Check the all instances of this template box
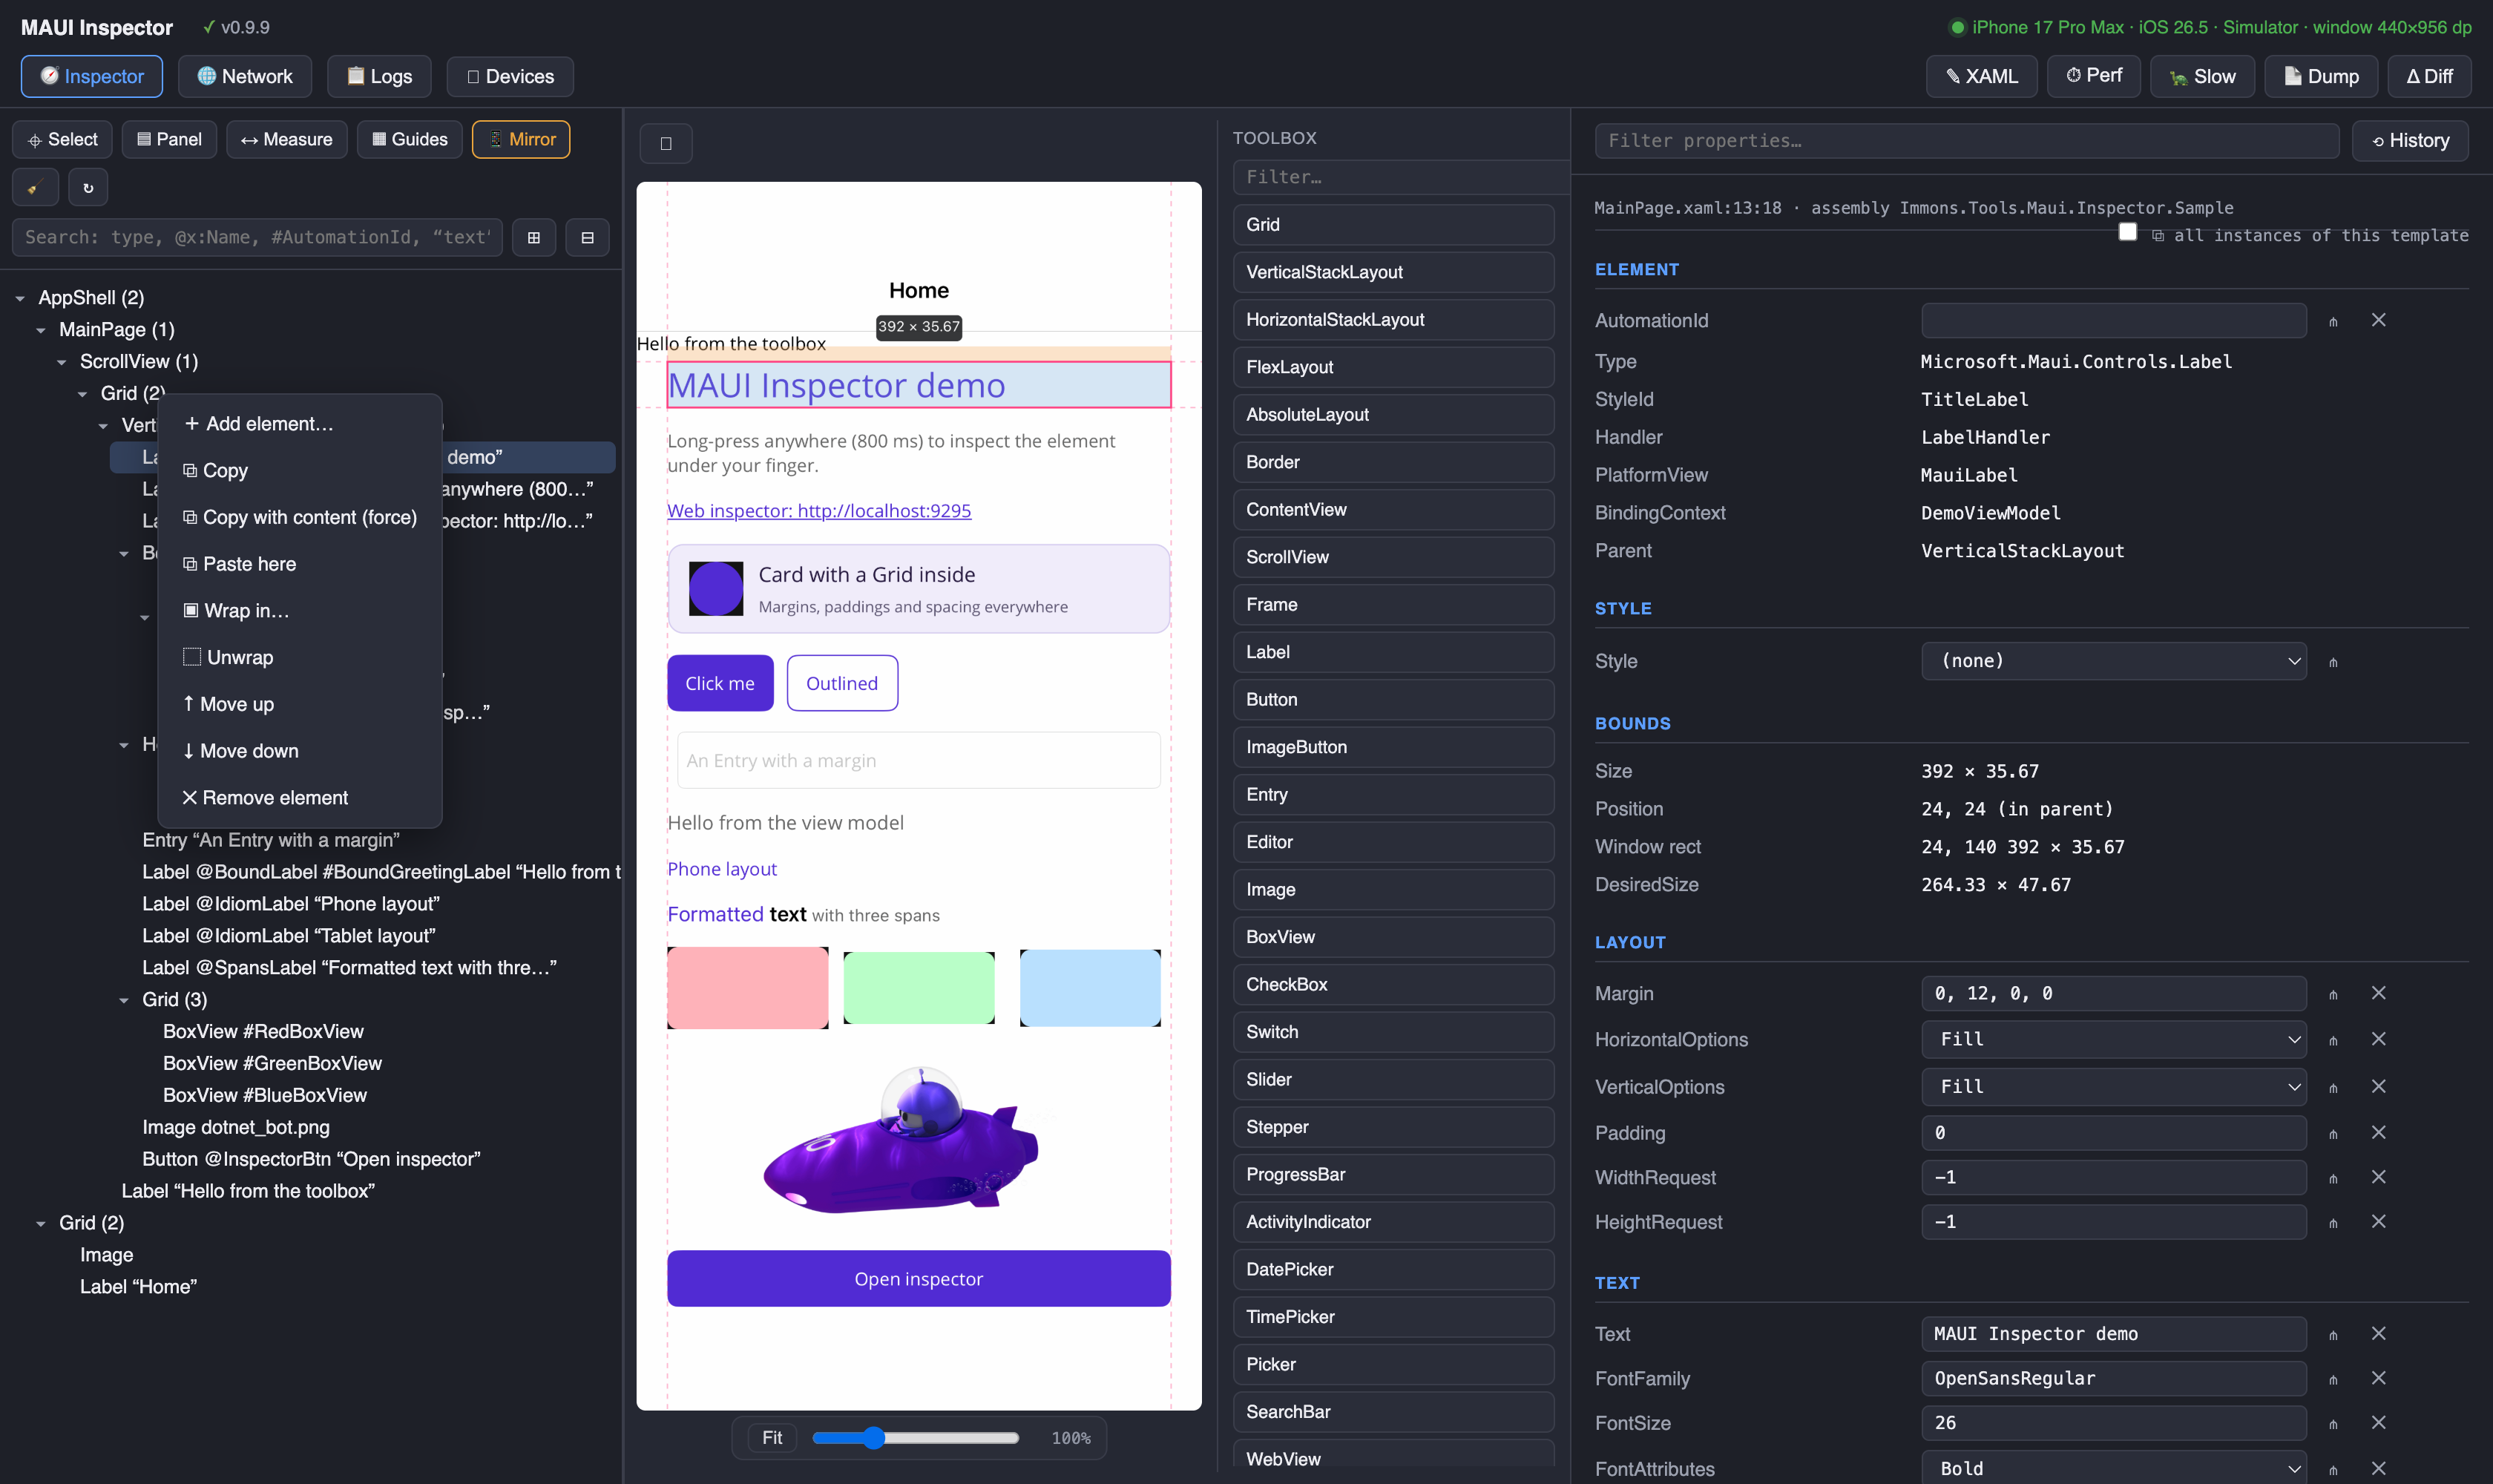Screen dimensions: 2493x1484 point(2127,232)
